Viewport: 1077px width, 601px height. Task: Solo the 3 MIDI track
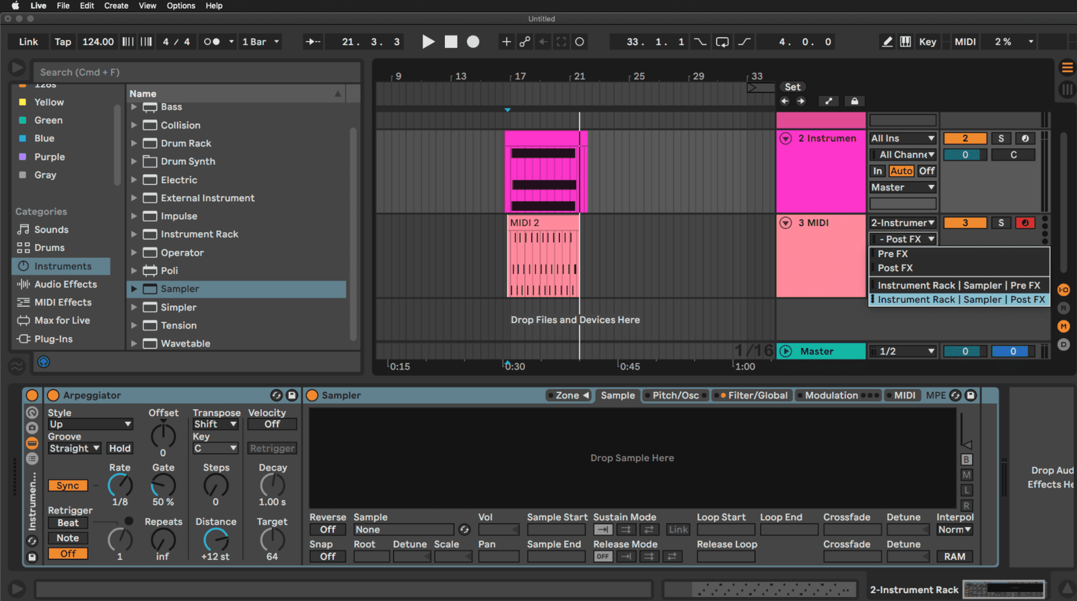tap(1001, 223)
